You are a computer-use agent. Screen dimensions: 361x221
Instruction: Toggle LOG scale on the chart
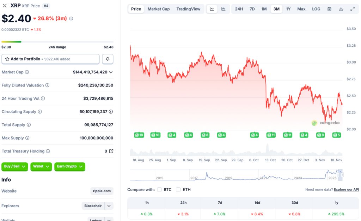tap(316, 9)
